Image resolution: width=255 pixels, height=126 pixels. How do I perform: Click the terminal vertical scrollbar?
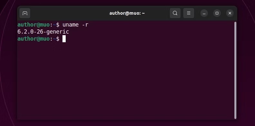pos(235,70)
